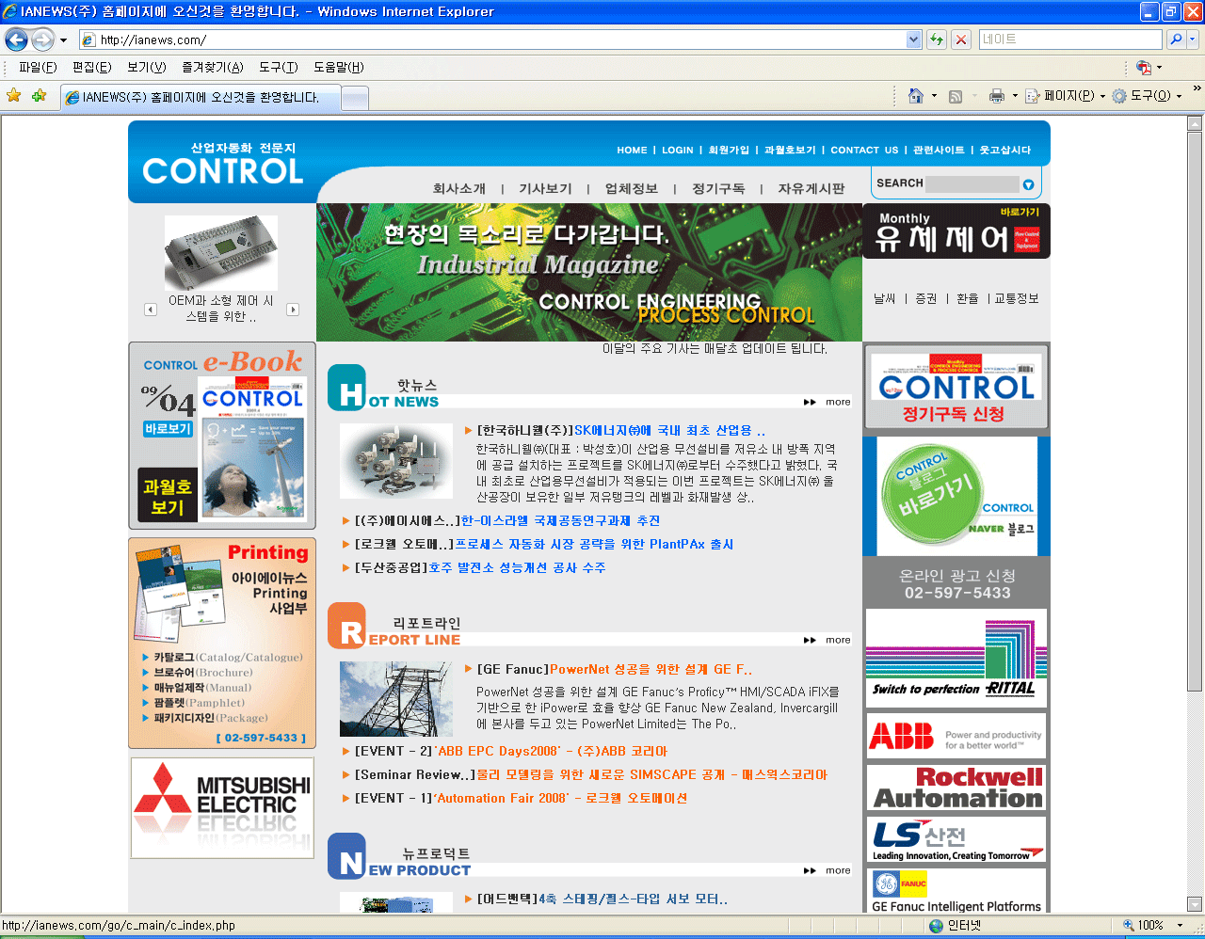Show previous product with left arrow

(x=151, y=309)
